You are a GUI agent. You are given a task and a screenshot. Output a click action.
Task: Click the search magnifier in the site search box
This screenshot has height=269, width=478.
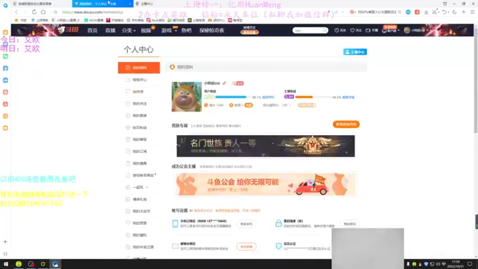coord(324,30)
